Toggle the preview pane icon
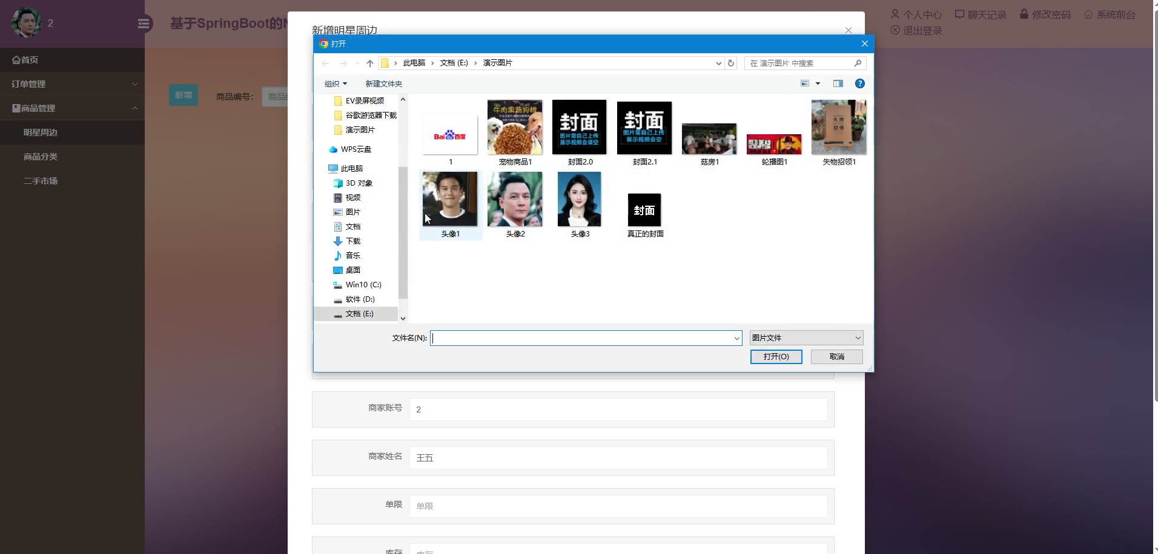The height and width of the screenshot is (554, 1158). (x=838, y=83)
